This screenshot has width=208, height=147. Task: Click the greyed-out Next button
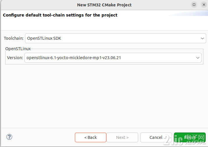(122, 137)
